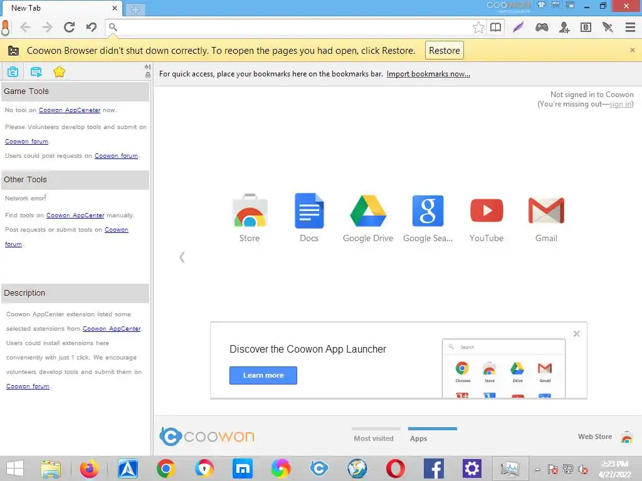Collapse the sidebar with the arrow icon
This screenshot has width=642, height=481.
[x=148, y=66]
